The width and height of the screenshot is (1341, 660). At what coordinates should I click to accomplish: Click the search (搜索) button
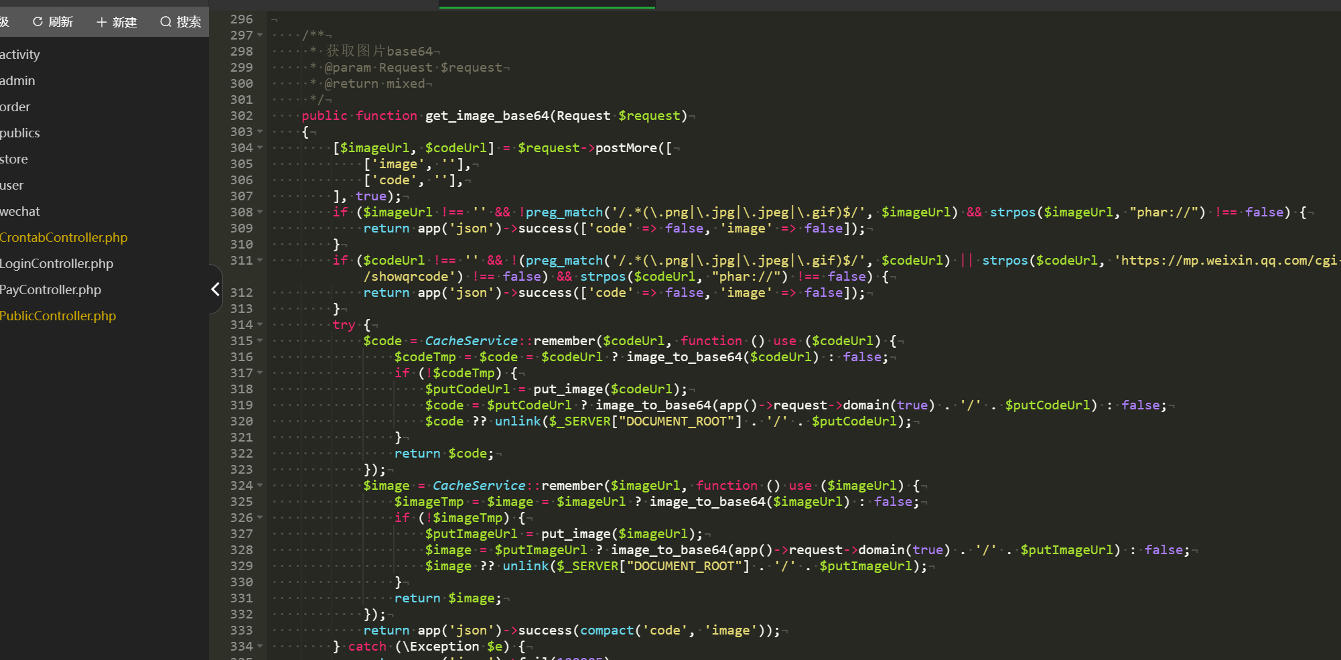(181, 22)
